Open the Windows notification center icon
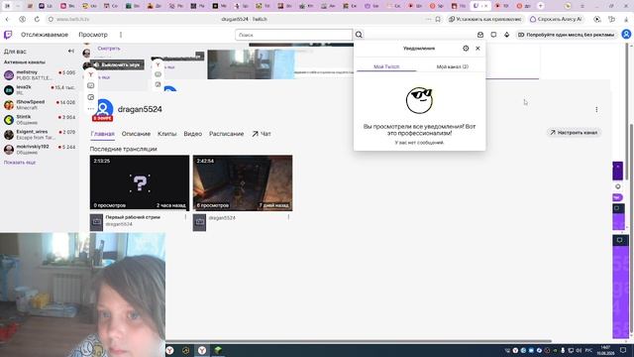This screenshot has width=634, height=357. [623, 350]
